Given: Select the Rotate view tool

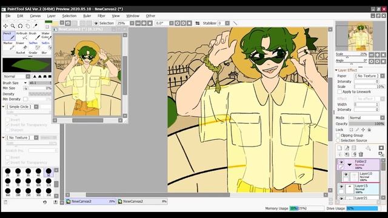Looking at the screenshot, I should [20, 25].
